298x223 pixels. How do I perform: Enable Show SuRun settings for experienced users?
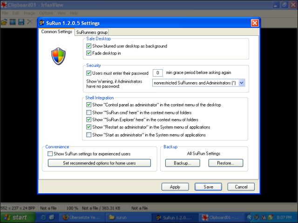click(50, 154)
